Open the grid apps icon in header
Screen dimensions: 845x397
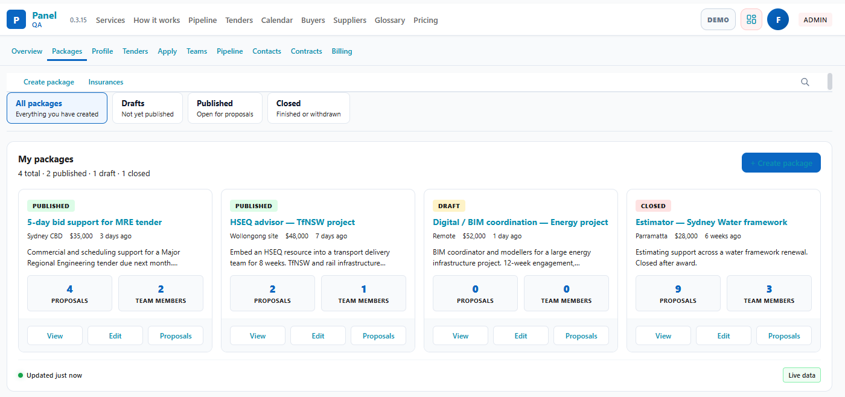click(x=751, y=19)
